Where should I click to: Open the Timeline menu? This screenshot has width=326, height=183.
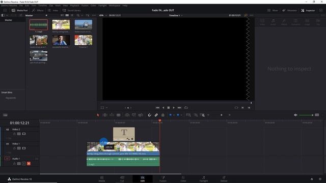42,6
